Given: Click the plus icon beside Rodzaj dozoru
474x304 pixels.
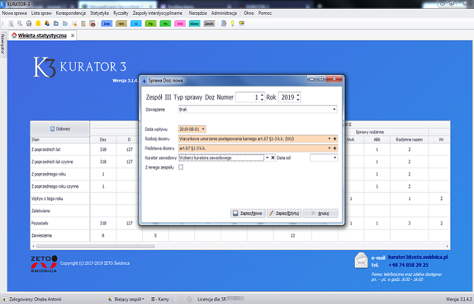Looking at the screenshot, I should tap(335, 138).
